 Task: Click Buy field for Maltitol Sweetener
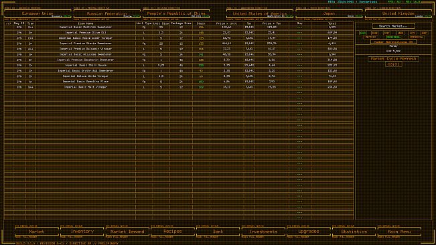(x=300, y=27)
